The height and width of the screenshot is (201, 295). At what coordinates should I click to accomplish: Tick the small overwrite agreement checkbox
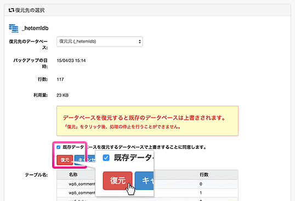pyautogui.click(x=58, y=147)
